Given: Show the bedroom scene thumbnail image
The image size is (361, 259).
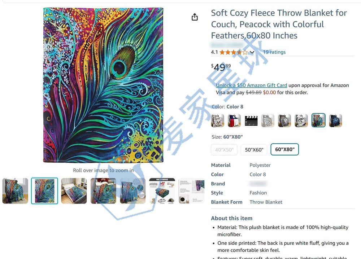Looking at the screenshot, I should [74, 191].
